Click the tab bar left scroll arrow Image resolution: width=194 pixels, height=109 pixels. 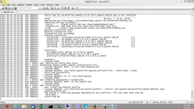190,12
